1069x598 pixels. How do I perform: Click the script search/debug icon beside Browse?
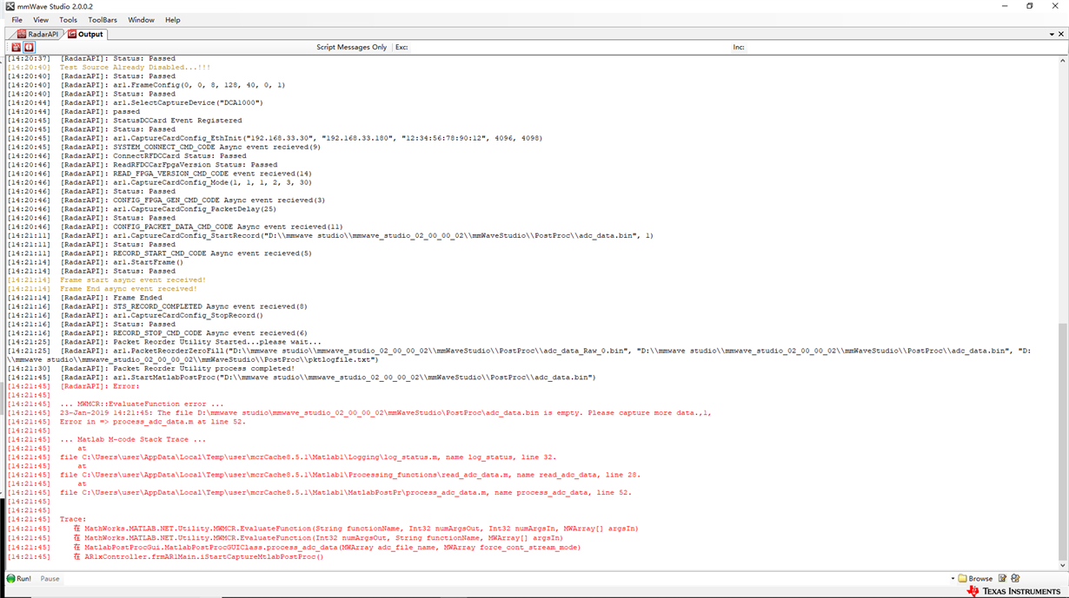(x=1015, y=578)
